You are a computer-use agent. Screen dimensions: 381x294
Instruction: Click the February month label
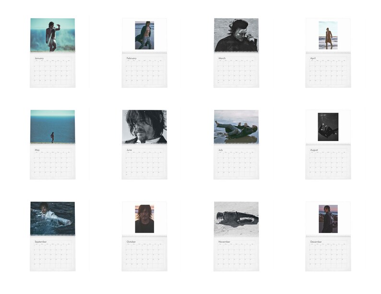click(x=131, y=58)
